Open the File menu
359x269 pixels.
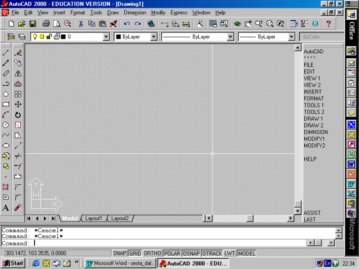[x=15, y=13]
